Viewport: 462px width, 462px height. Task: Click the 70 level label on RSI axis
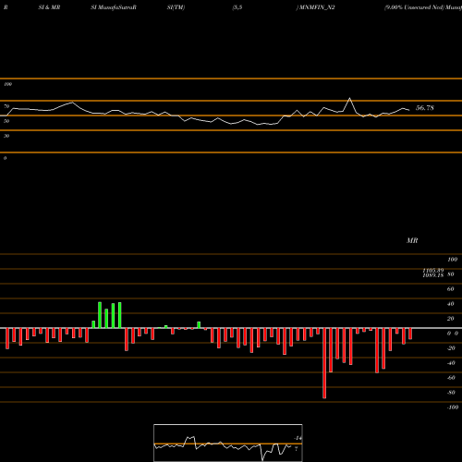click(x=6, y=106)
